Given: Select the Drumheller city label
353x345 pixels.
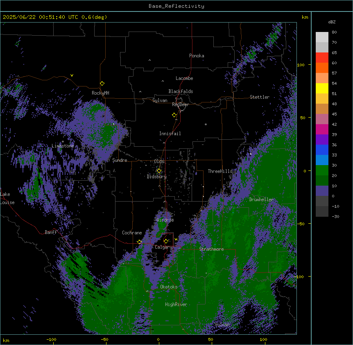Looking at the screenshot, I should [261, 200].
